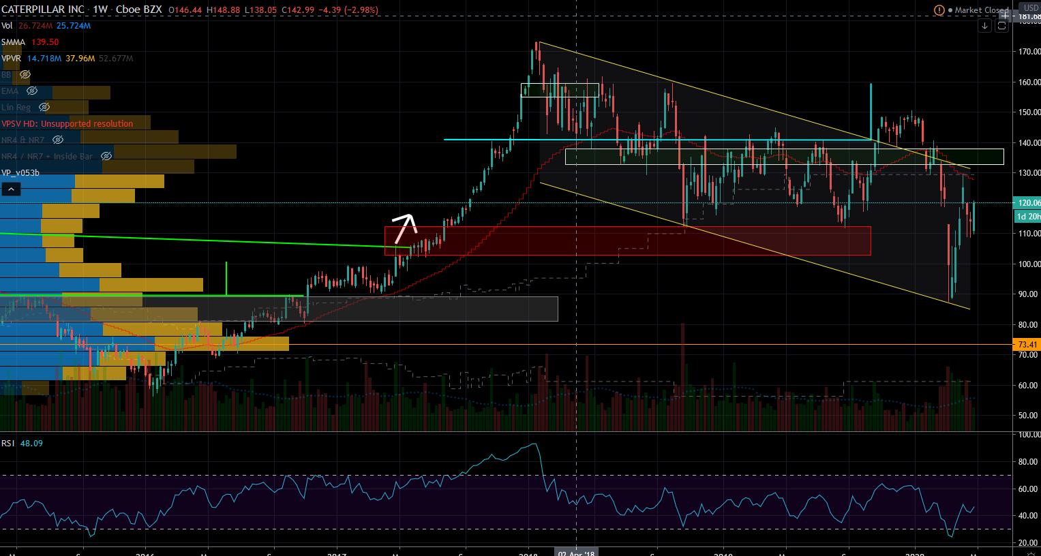This screenshot has height=556, width=1041.
Task: Open the data problem warning icon
Action: 939,10
